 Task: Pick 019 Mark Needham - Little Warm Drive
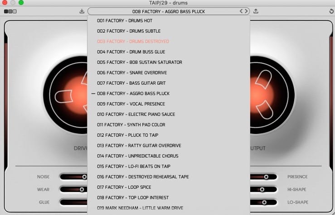click(x=169, y=208)
